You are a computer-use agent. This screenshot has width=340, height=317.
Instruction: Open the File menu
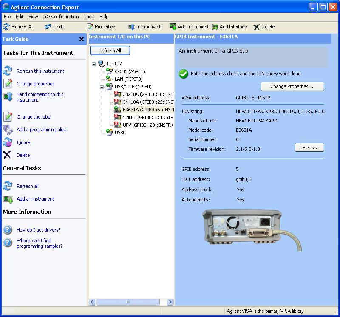tap(7, 17)
